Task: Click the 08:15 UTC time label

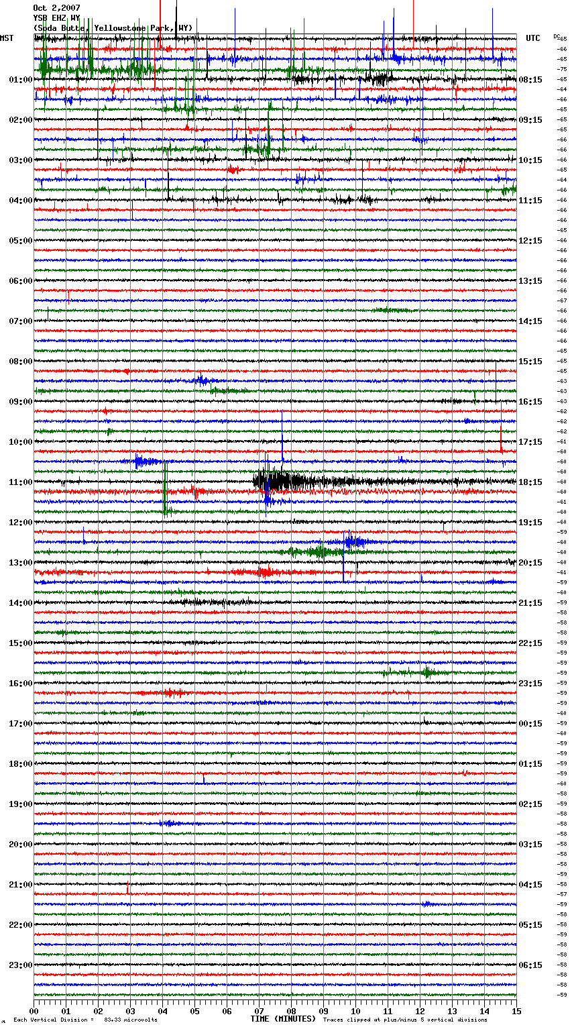Action: pos(530,80)
